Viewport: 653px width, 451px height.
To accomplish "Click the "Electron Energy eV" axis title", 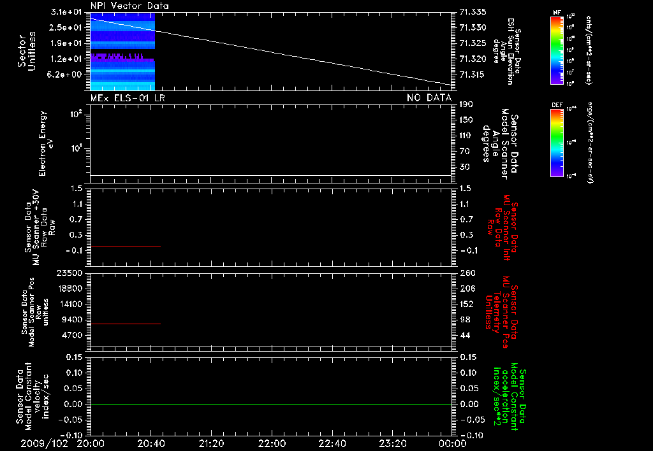I will (46, 143).
